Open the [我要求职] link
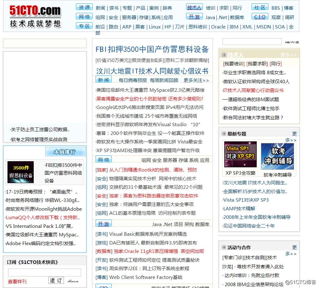 [x=257, y=64]
